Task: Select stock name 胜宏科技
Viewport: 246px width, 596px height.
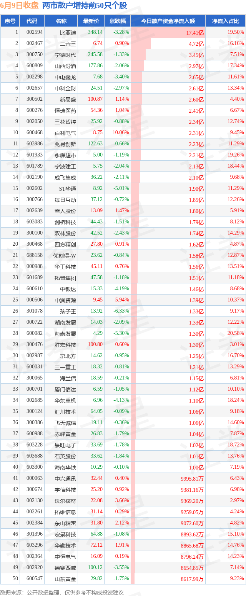Action: tap(65, 345)
